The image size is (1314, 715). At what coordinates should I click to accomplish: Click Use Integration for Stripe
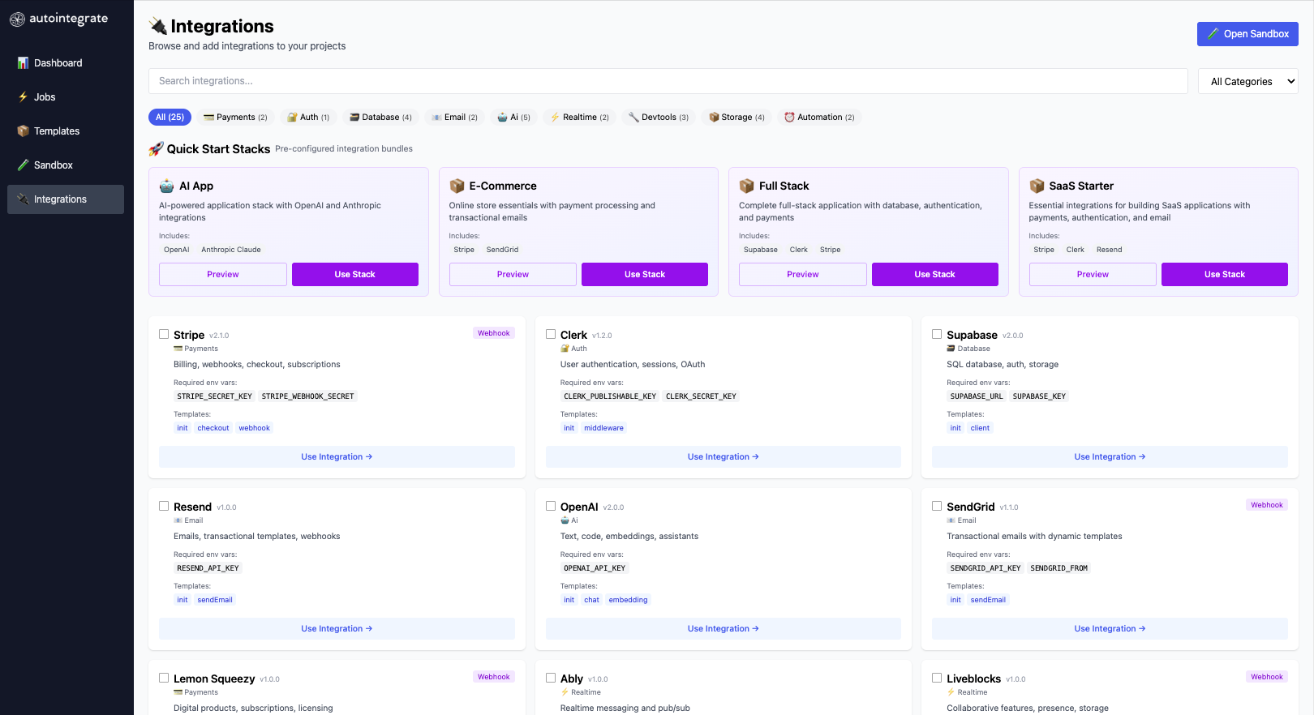[337, 457]
